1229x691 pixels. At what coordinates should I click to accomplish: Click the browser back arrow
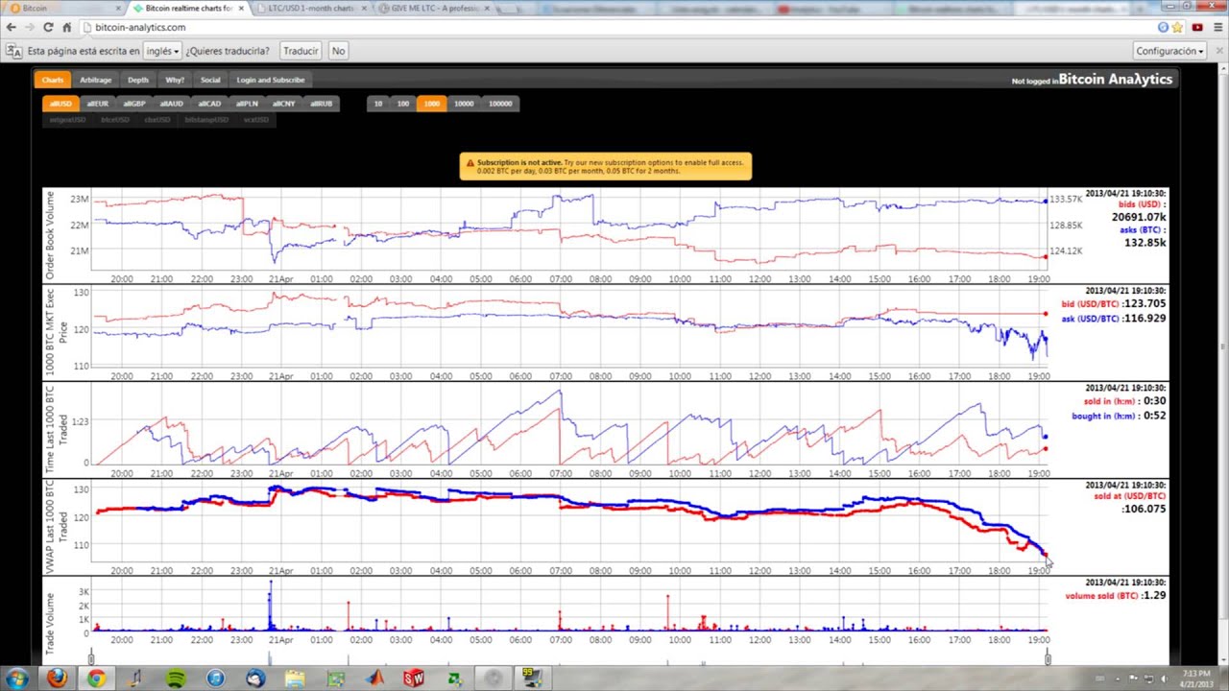coord(11,27)
